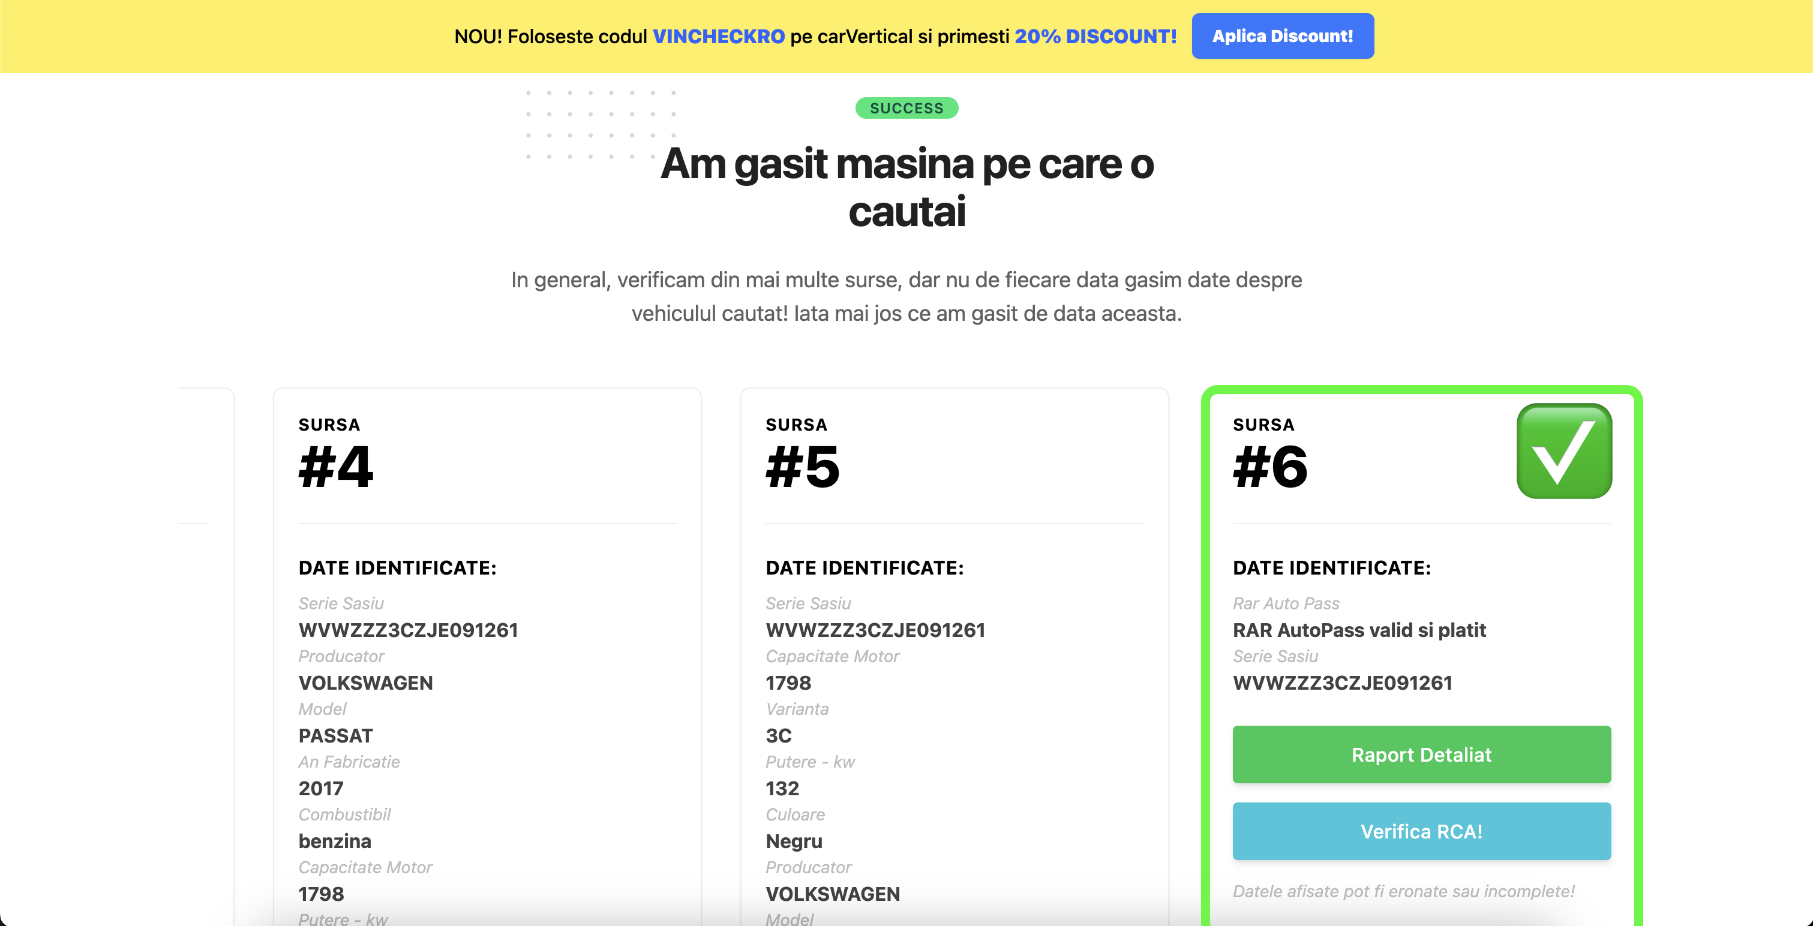Click the VIN under Serie Sasiu in Sursa #6
Image resolution: width=1813 pixels, height=926 pixels.
pyautogui.click(x=1342, y=683)
